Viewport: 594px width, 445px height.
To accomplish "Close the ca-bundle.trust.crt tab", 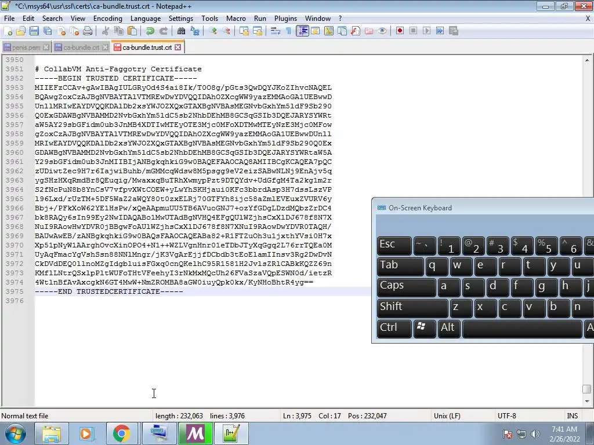I will tap(178, 48).
